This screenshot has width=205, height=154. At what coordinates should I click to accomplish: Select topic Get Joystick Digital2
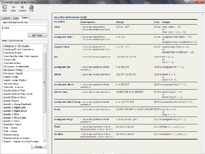(13, 73)
